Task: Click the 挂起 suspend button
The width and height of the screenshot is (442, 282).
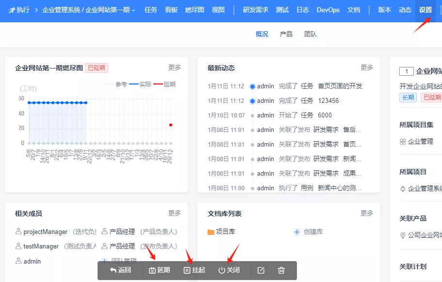Action: (x=194, y=270)
